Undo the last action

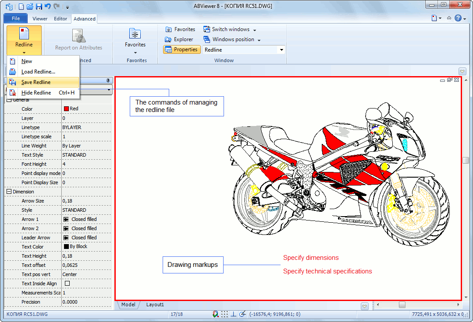click(47, 6)
